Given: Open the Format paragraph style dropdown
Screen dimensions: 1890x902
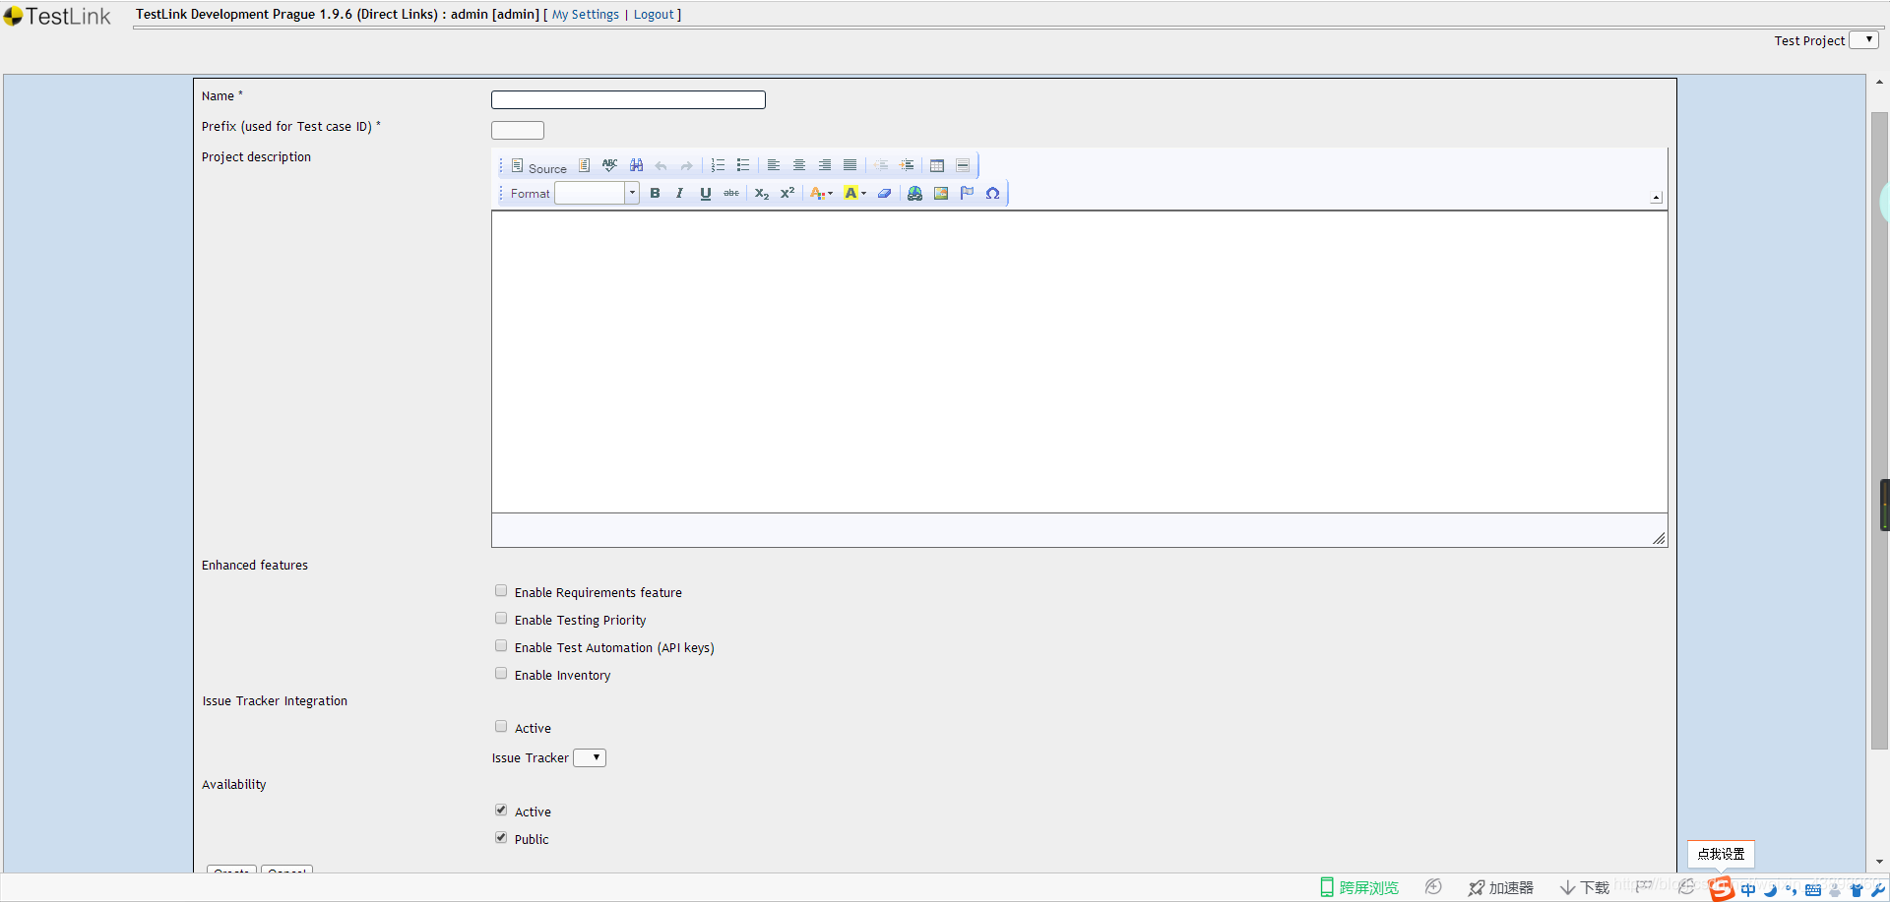Looking at the screenshot, I should (x=597, y=193).
